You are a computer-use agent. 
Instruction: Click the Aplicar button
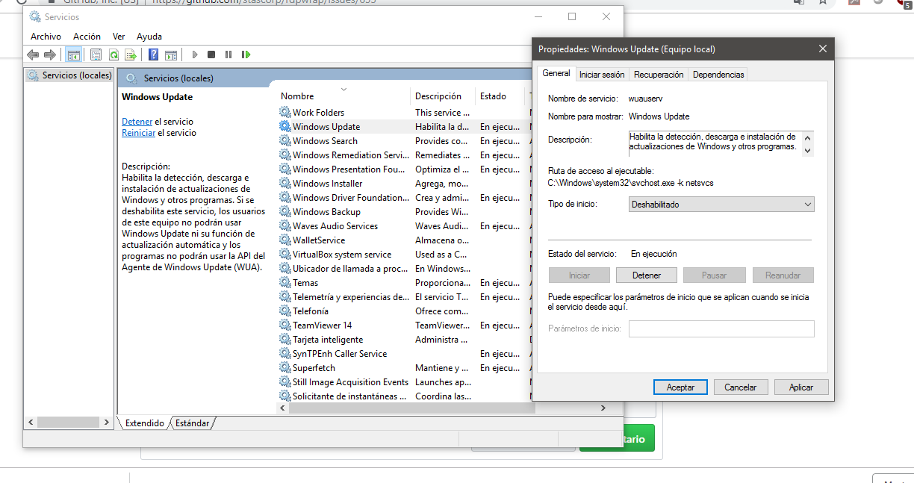click(801, 387)
